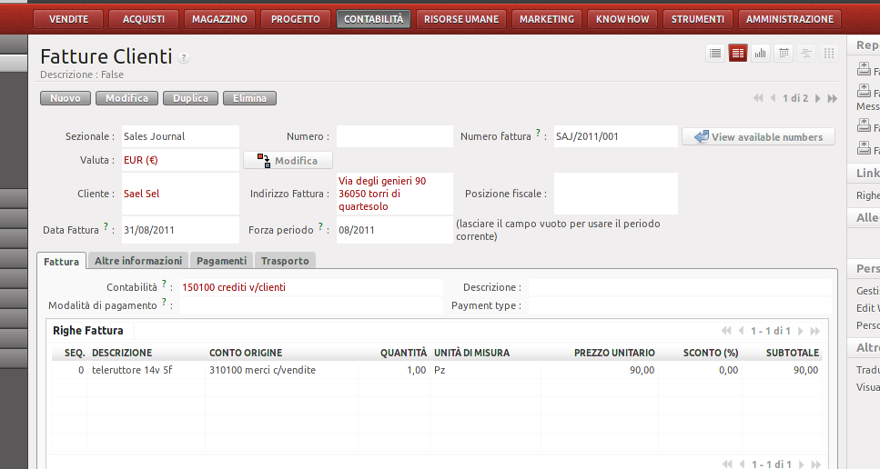Open the Progetto menu

point(295,19)
